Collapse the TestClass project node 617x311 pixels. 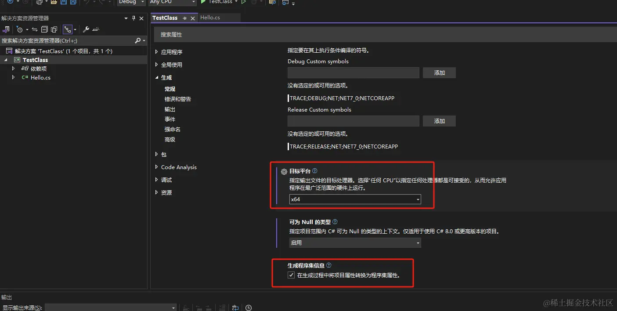pyautogui.click(x=6, y=60)
